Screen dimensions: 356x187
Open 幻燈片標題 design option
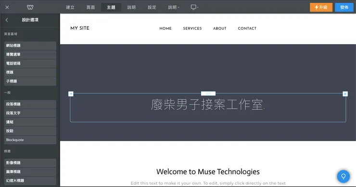pos(30,181)
